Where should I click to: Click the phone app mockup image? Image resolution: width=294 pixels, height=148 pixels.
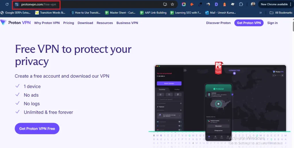(x=218, y=112)
